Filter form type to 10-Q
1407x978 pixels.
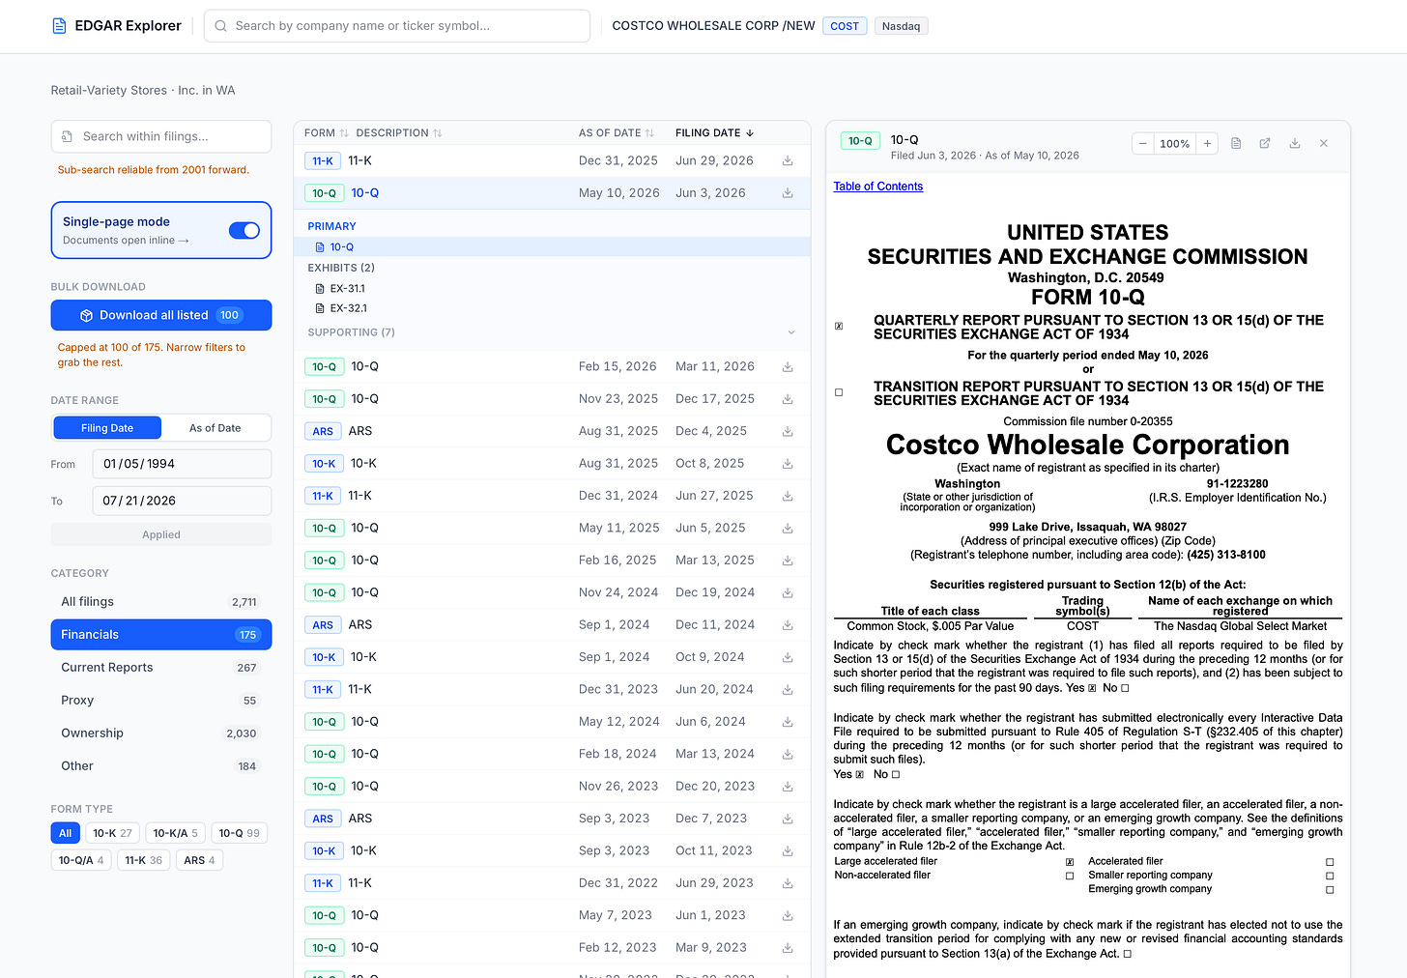239,833
